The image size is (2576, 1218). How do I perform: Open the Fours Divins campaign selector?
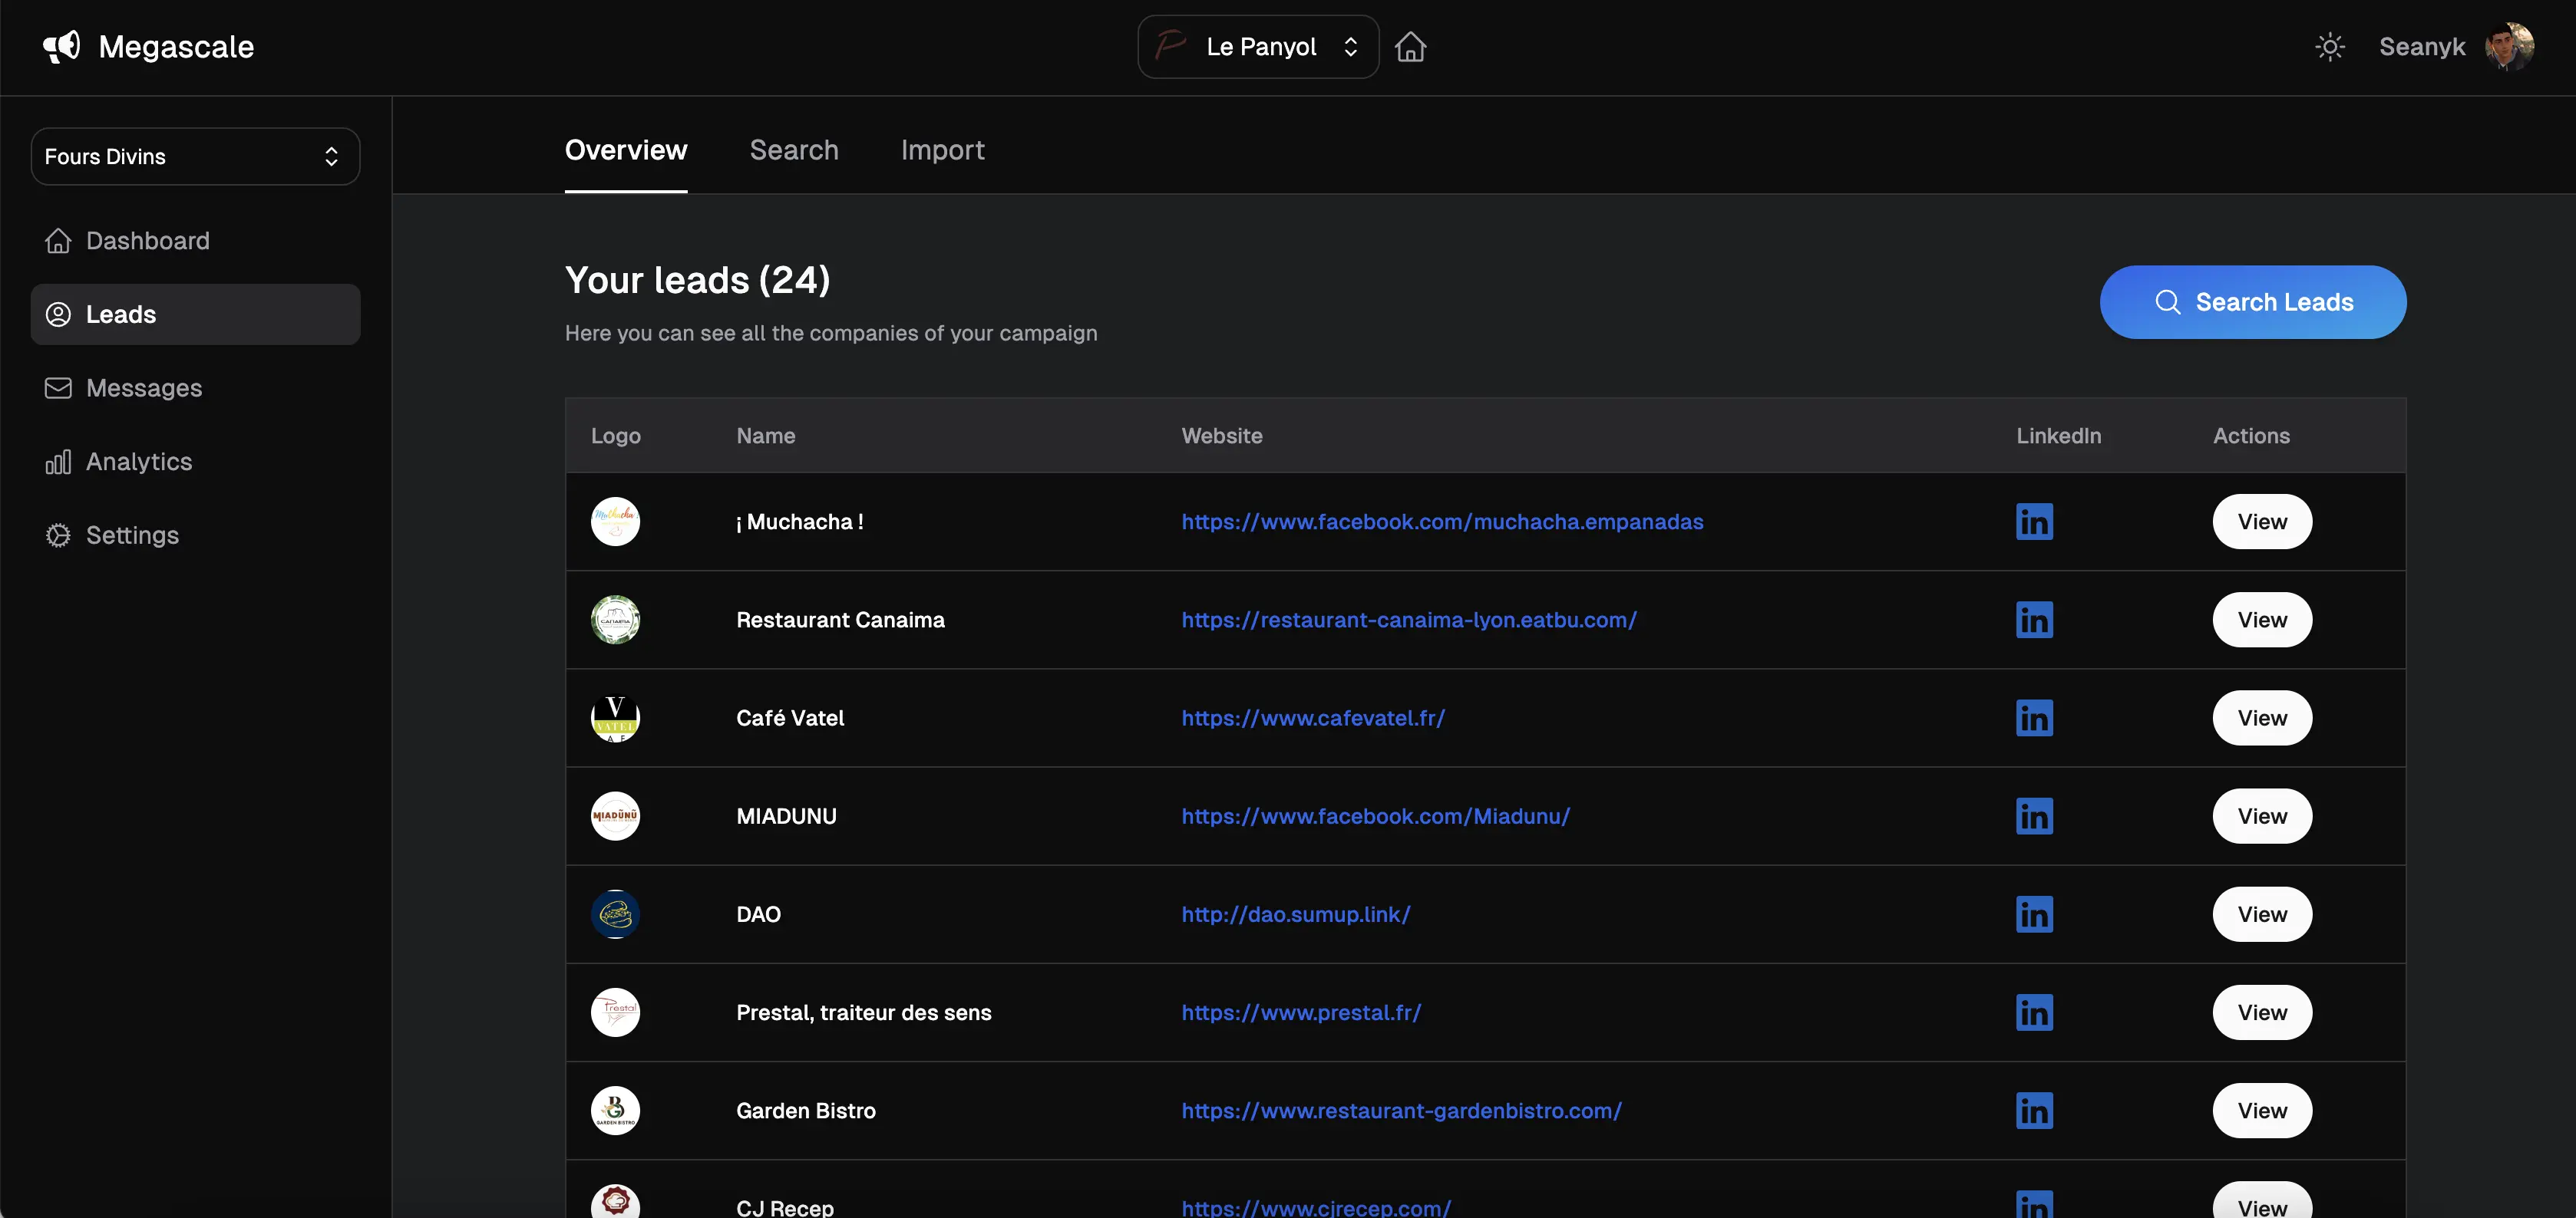[x=195, y=156]
